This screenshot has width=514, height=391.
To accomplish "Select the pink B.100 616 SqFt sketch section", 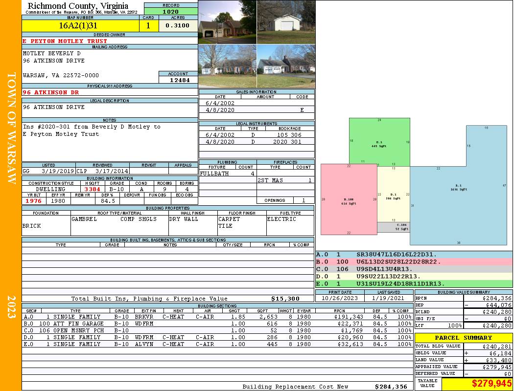I will pyautogui.click(x=349, y=199).
